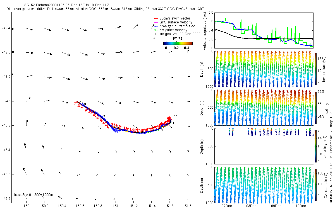
Task: Click the 'velocity magnitude (m/s)' axis label
Action: (205, 31)
